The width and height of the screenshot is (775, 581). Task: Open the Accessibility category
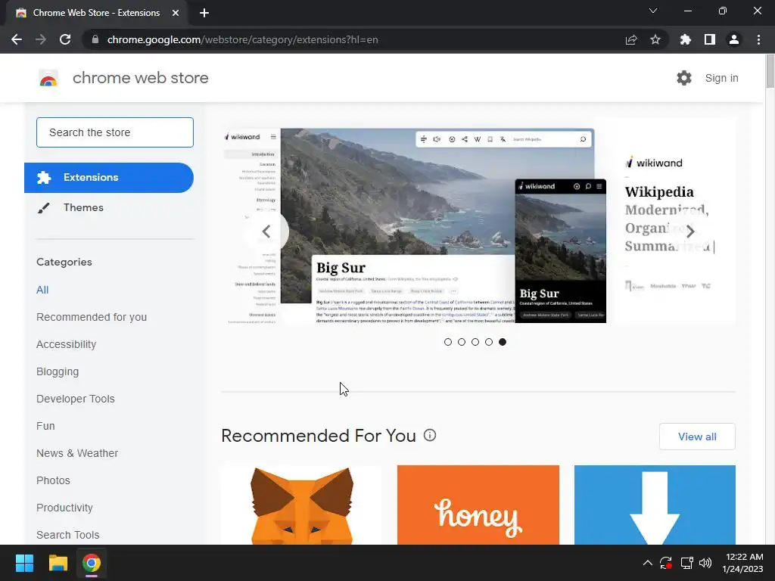[67, 344]
